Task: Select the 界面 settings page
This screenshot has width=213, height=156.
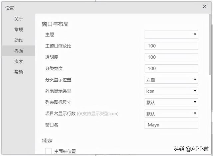Action: click(x=19, y=51)
